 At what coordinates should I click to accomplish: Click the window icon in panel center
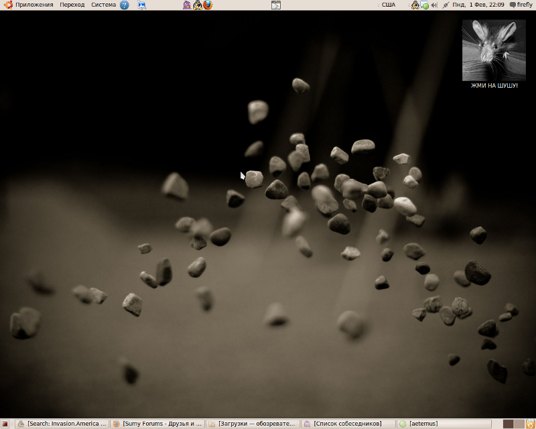275,5
